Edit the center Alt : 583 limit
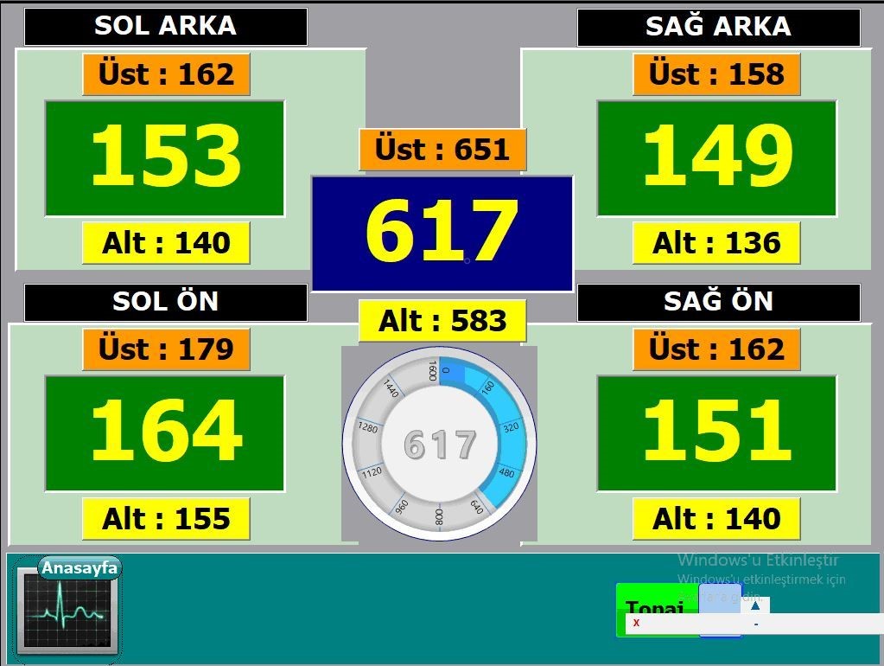Viewport: 884px width, 666px height. coord(442,321)
